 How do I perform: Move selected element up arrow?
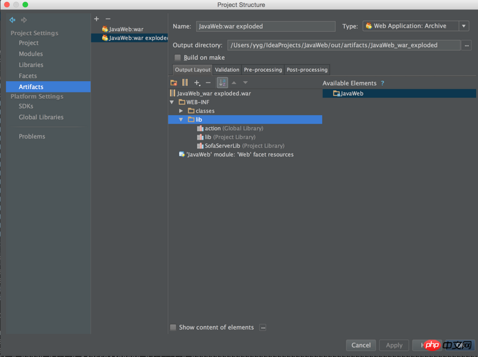[x=234, y=82]
